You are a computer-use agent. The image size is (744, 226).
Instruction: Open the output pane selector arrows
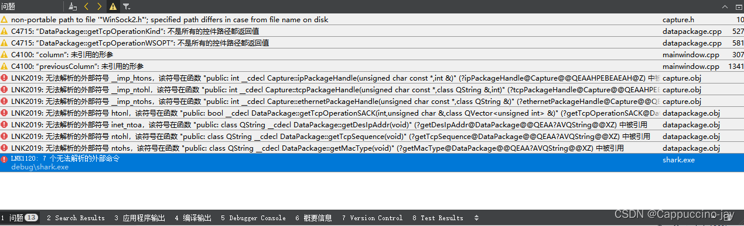pos(476,218)
